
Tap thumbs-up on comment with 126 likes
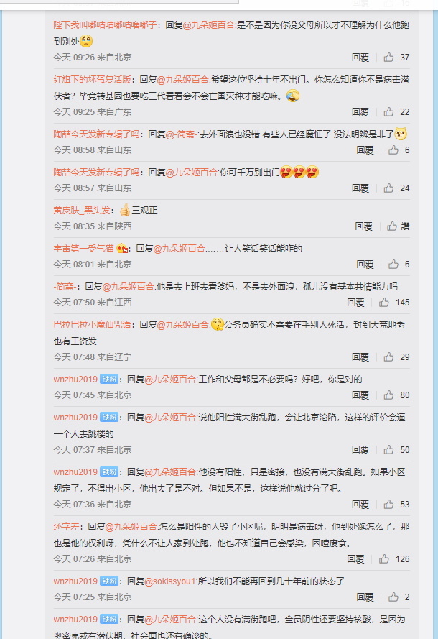click(x=384, y=559)
